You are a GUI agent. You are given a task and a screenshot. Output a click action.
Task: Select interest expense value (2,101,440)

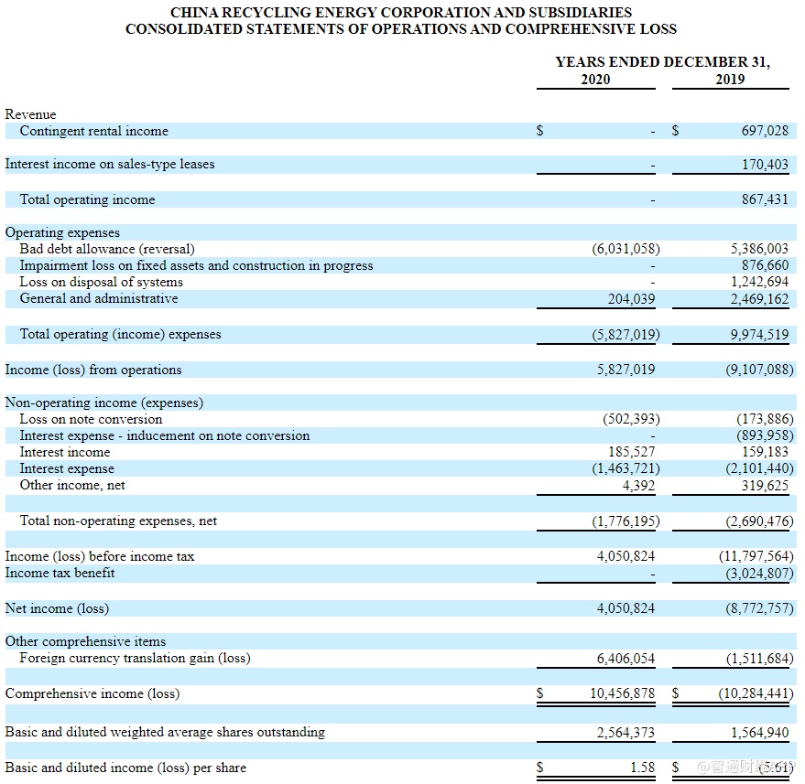[759, 468]
